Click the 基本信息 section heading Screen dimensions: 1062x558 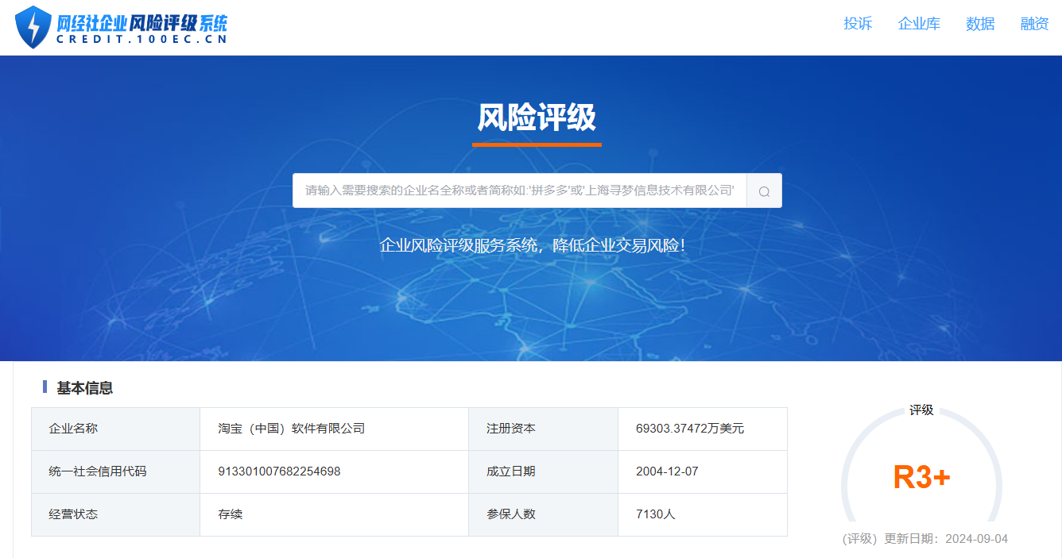(x=84, y=387)
